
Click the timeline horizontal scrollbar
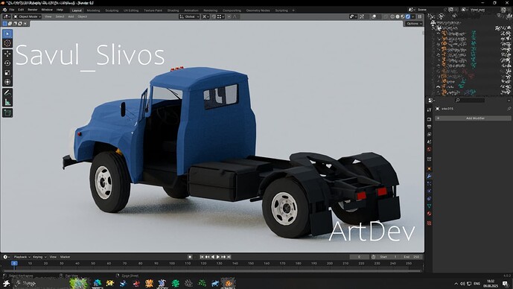212,271
